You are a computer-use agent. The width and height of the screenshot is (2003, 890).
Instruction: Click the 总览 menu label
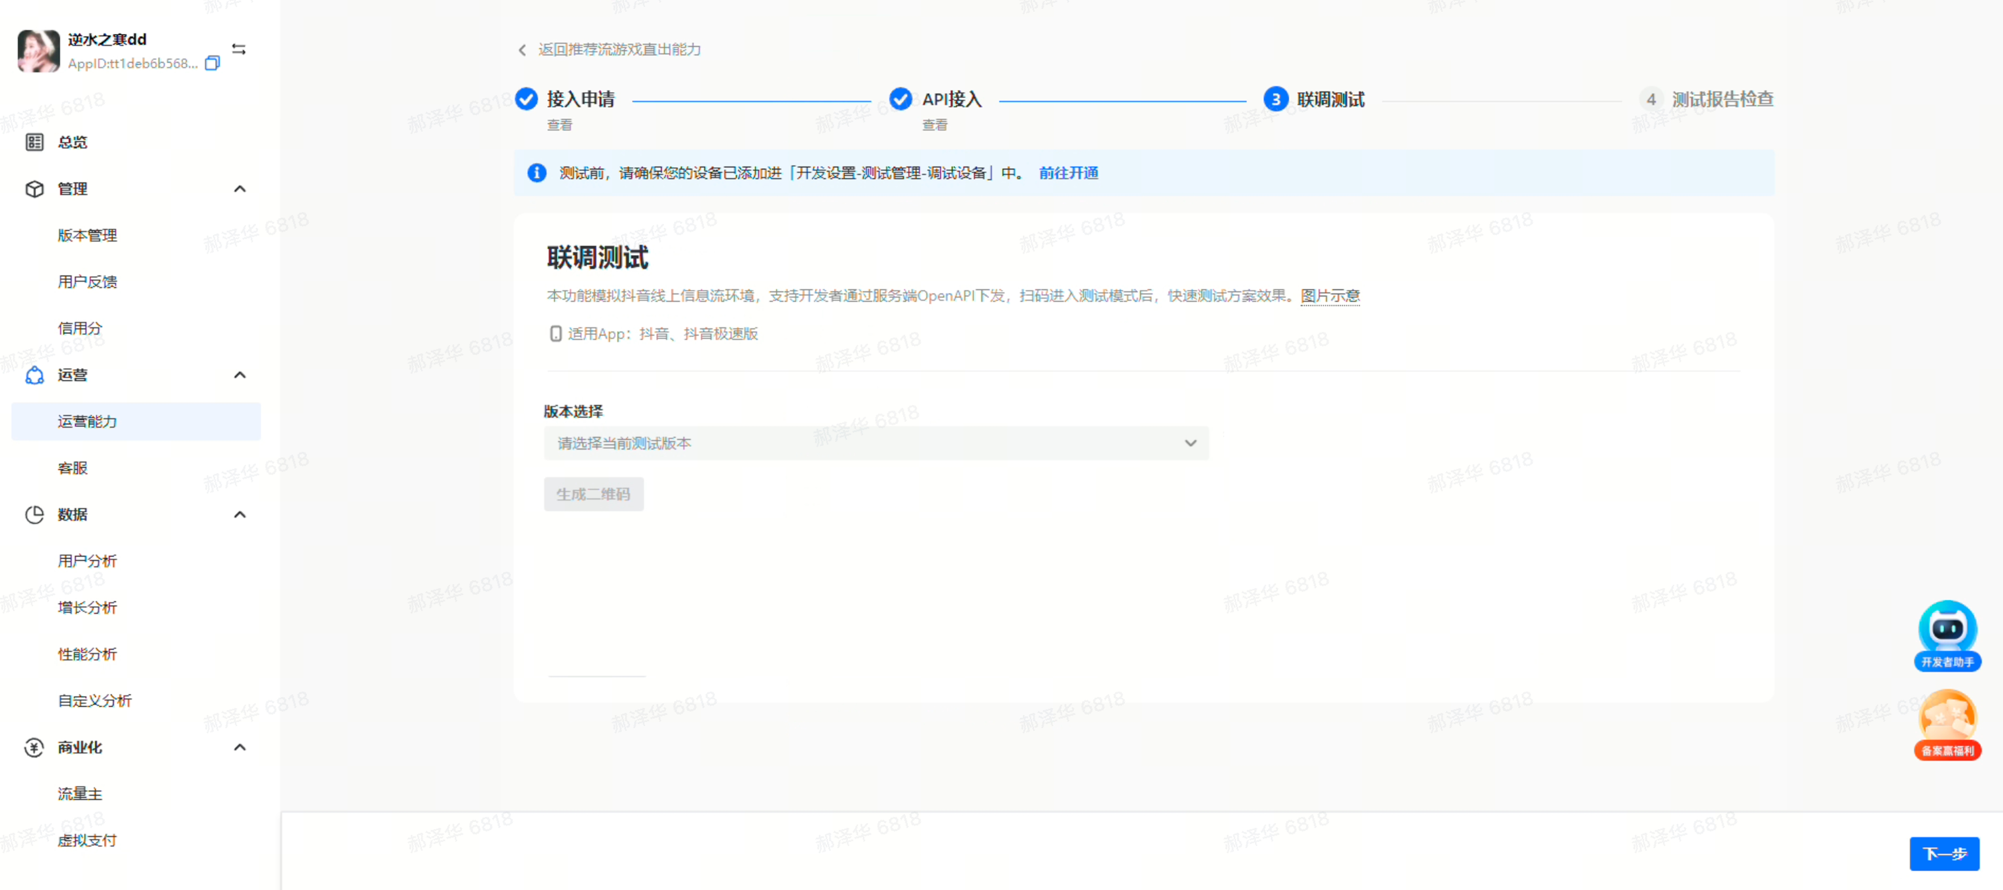[72, 142]
